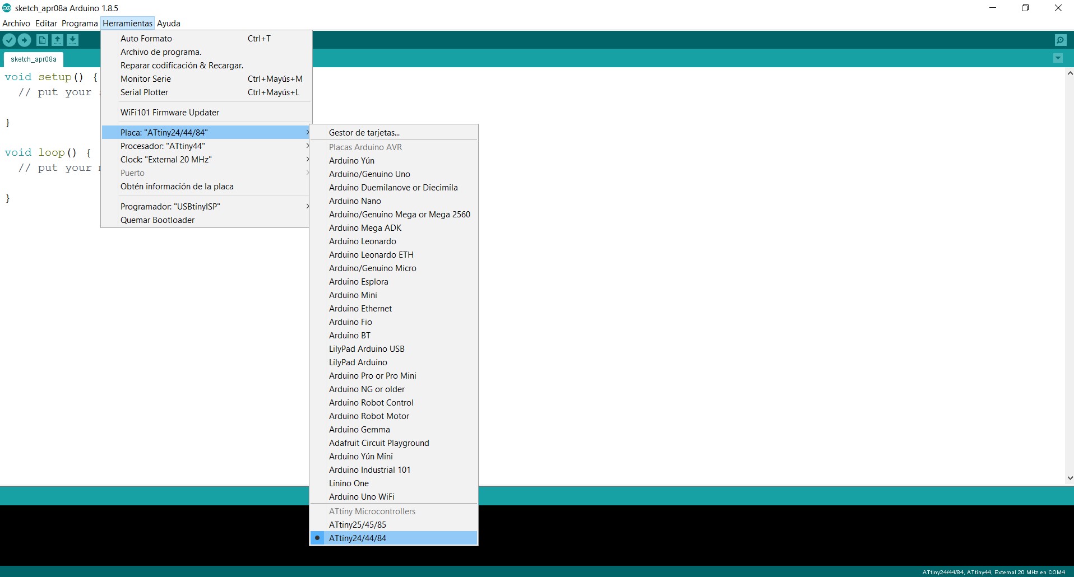Screen dimensions: 1074x577
Task: Select the Arduino Yún board
Action: click(x=394, y=161)
